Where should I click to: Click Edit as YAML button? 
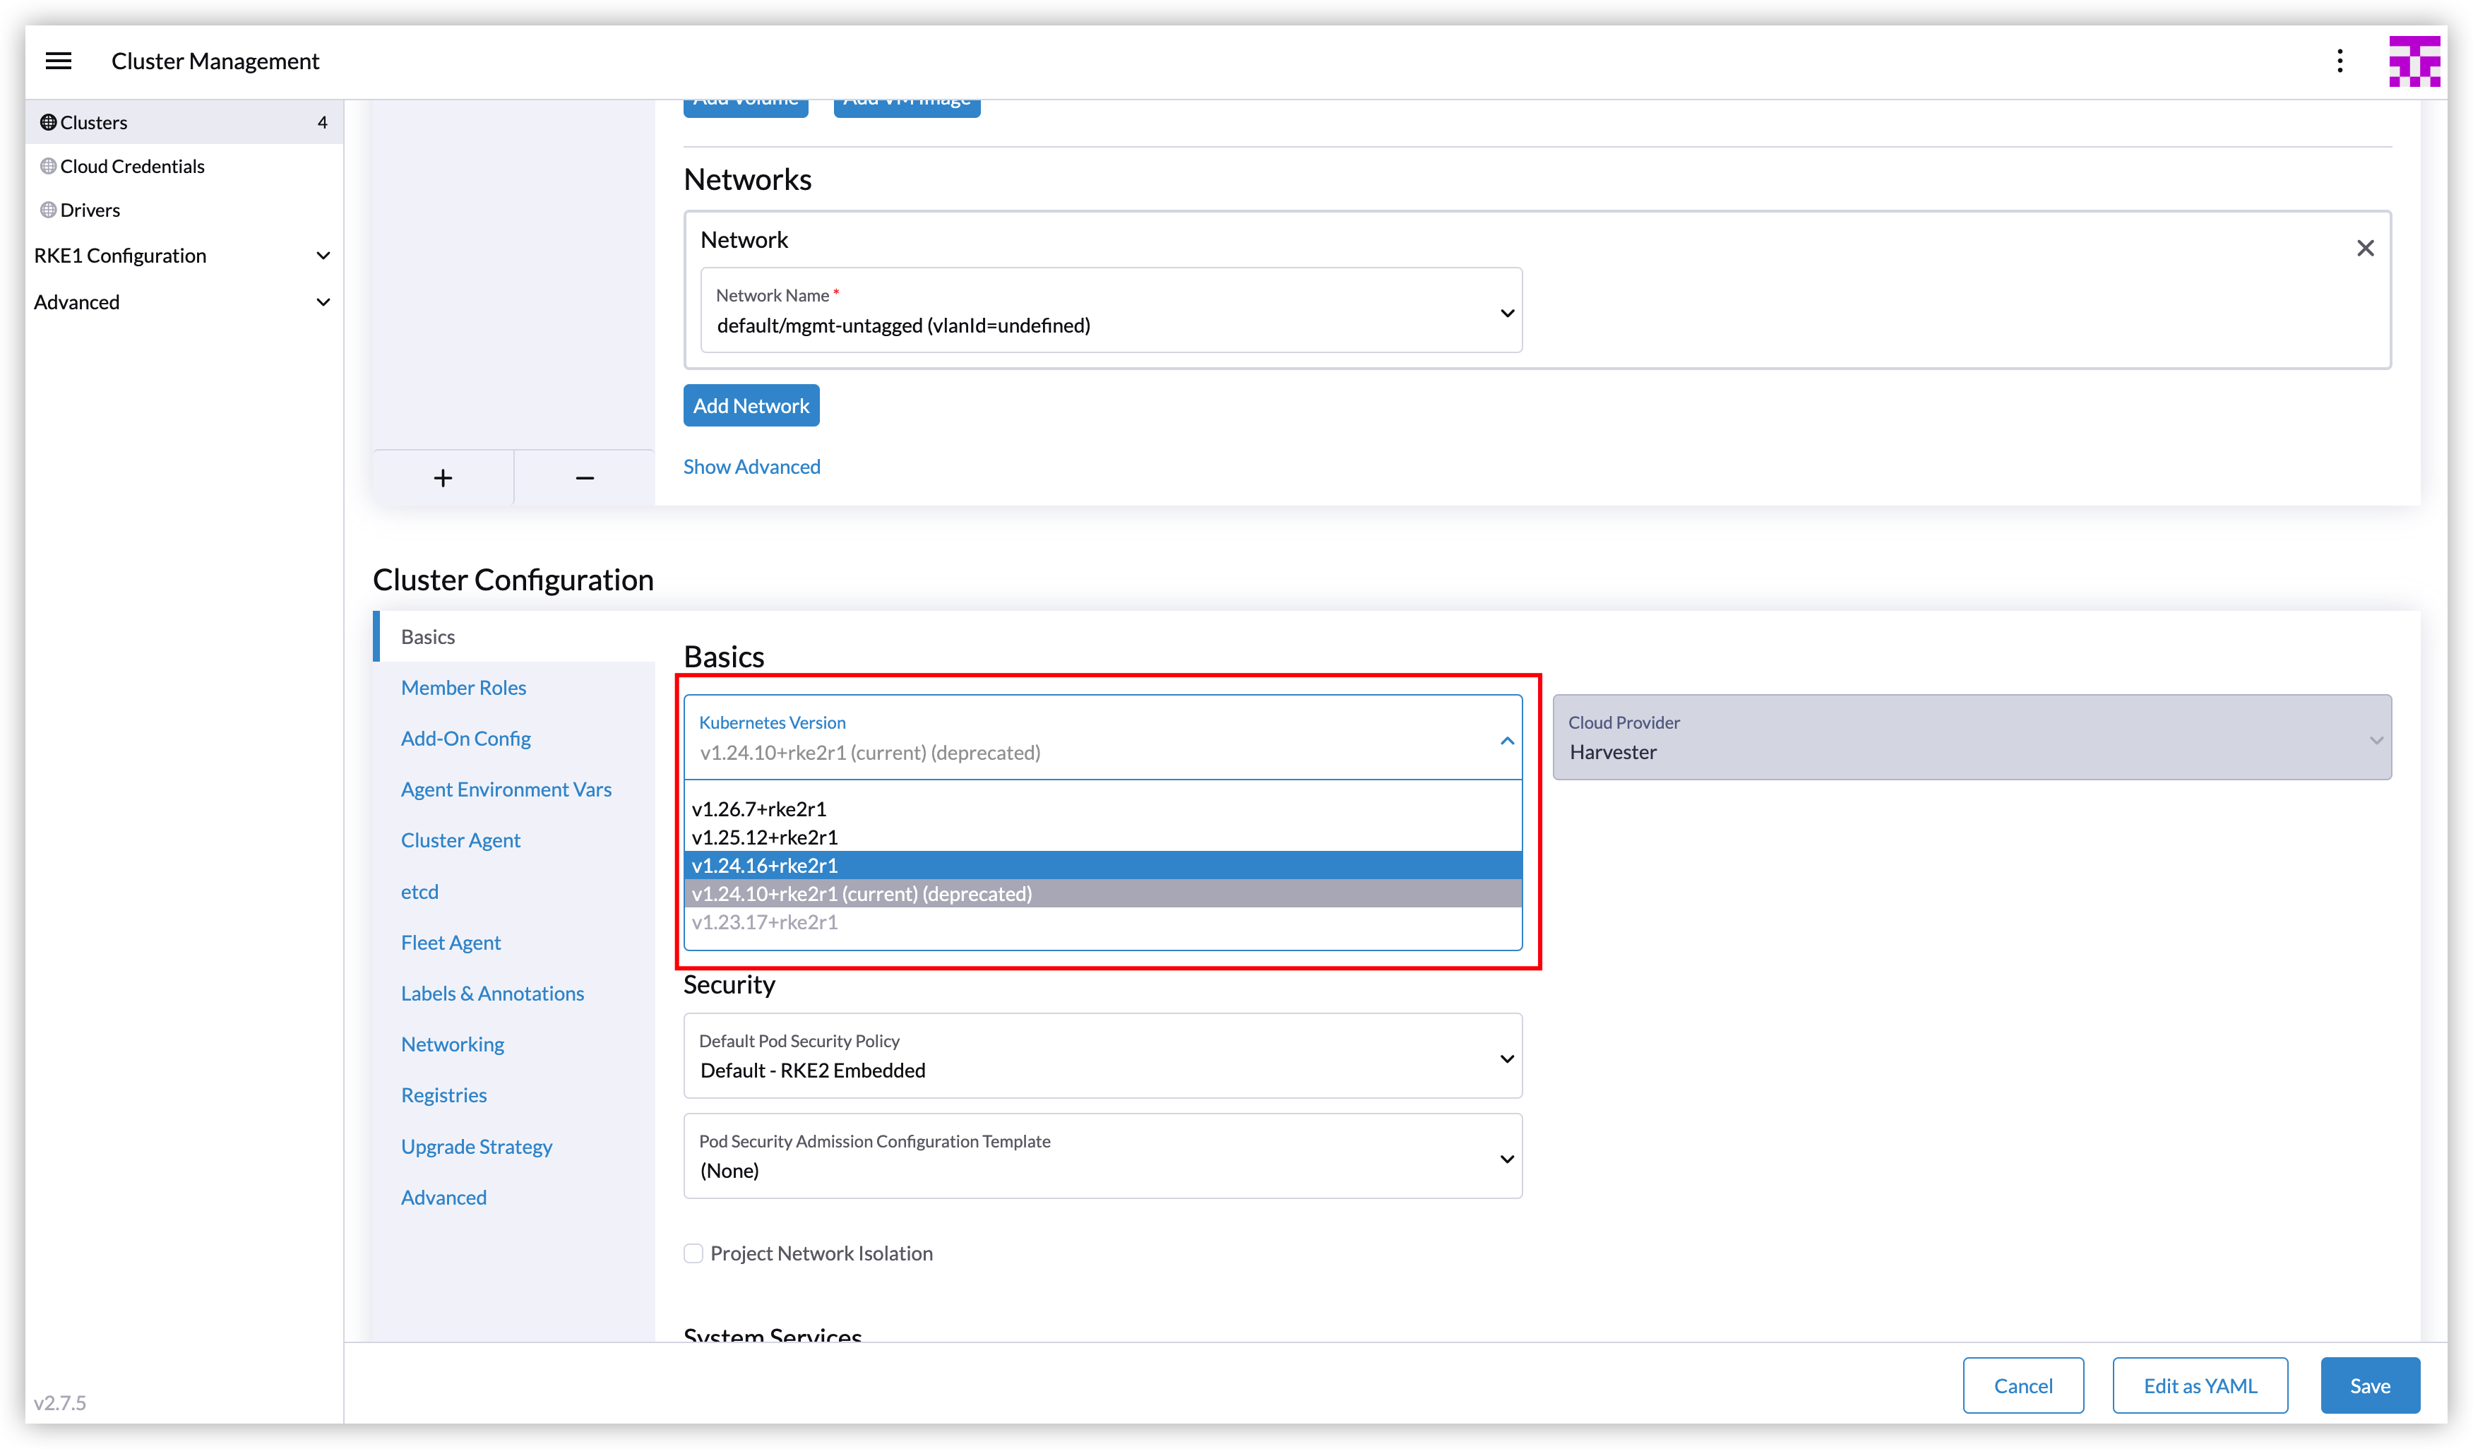tap(2200, 1385)
